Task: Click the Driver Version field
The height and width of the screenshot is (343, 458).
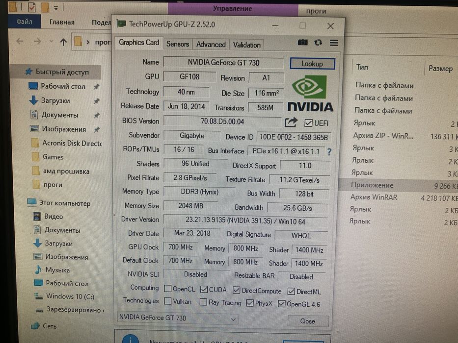Action: pyautogui.click(x=245, y=221)
